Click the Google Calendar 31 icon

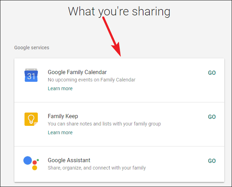(x=31, y=75)
